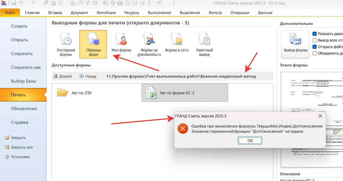Click the form path breadcrumb text
The height and width of the screenshot is (181, 343).
pos(181,76)
